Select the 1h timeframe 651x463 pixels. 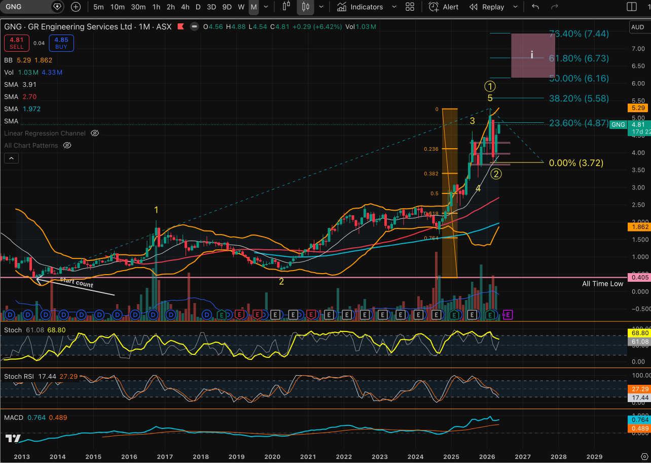pyautogui.click(x=156, y=7)
